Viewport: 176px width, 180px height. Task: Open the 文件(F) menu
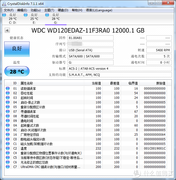9,10
